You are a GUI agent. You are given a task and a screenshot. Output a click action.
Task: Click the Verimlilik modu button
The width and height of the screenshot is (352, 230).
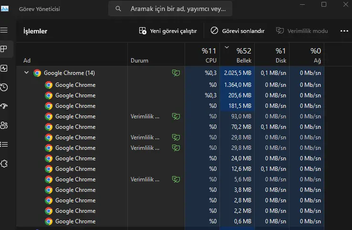tap(302, 31)
